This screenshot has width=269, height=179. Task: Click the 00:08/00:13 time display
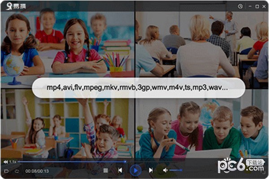point(37,171)
